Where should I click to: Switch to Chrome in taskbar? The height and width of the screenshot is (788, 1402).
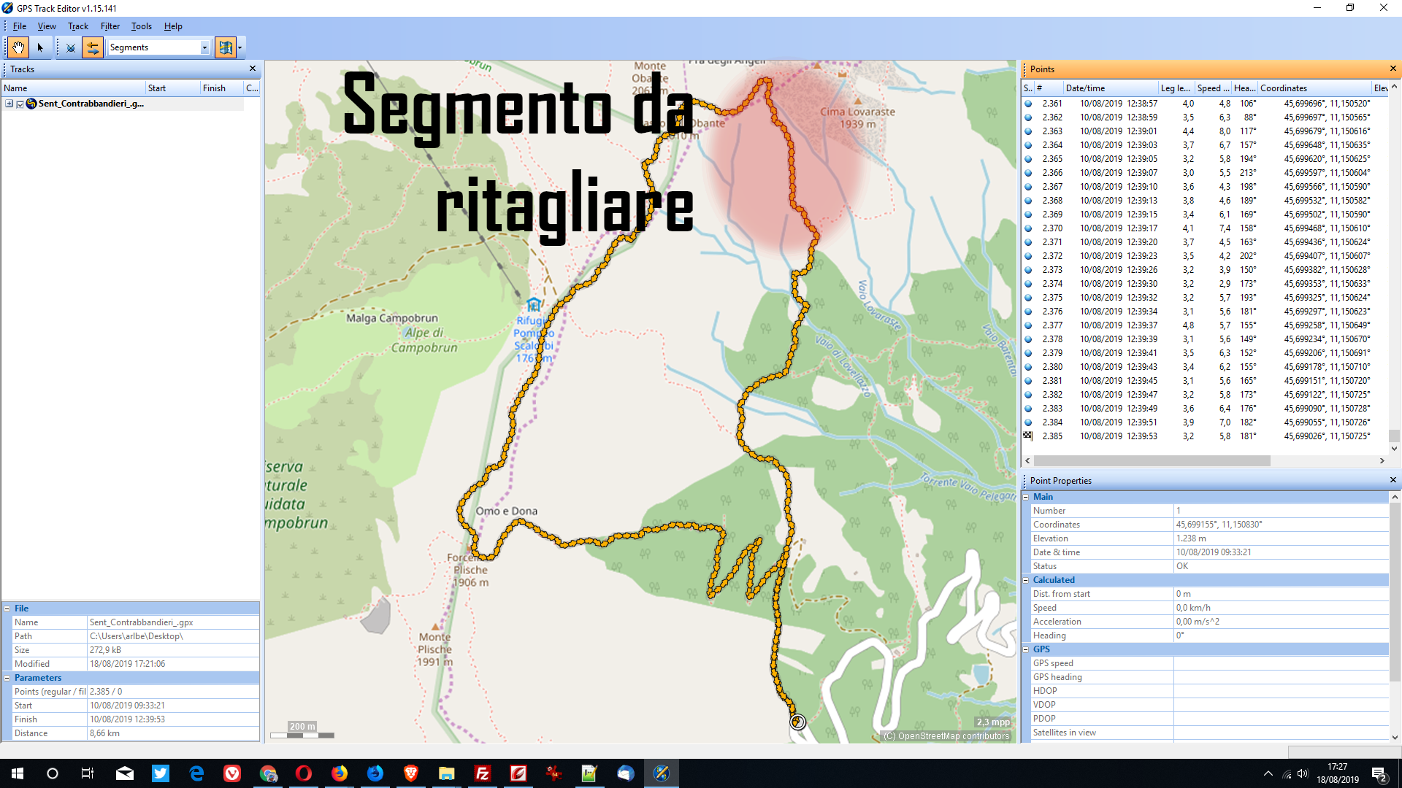(268, 773)
